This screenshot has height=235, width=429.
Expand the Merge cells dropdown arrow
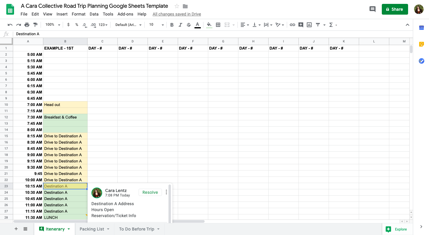point(233,25)
